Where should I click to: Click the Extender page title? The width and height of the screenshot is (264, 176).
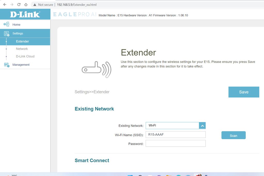point(138,53)
